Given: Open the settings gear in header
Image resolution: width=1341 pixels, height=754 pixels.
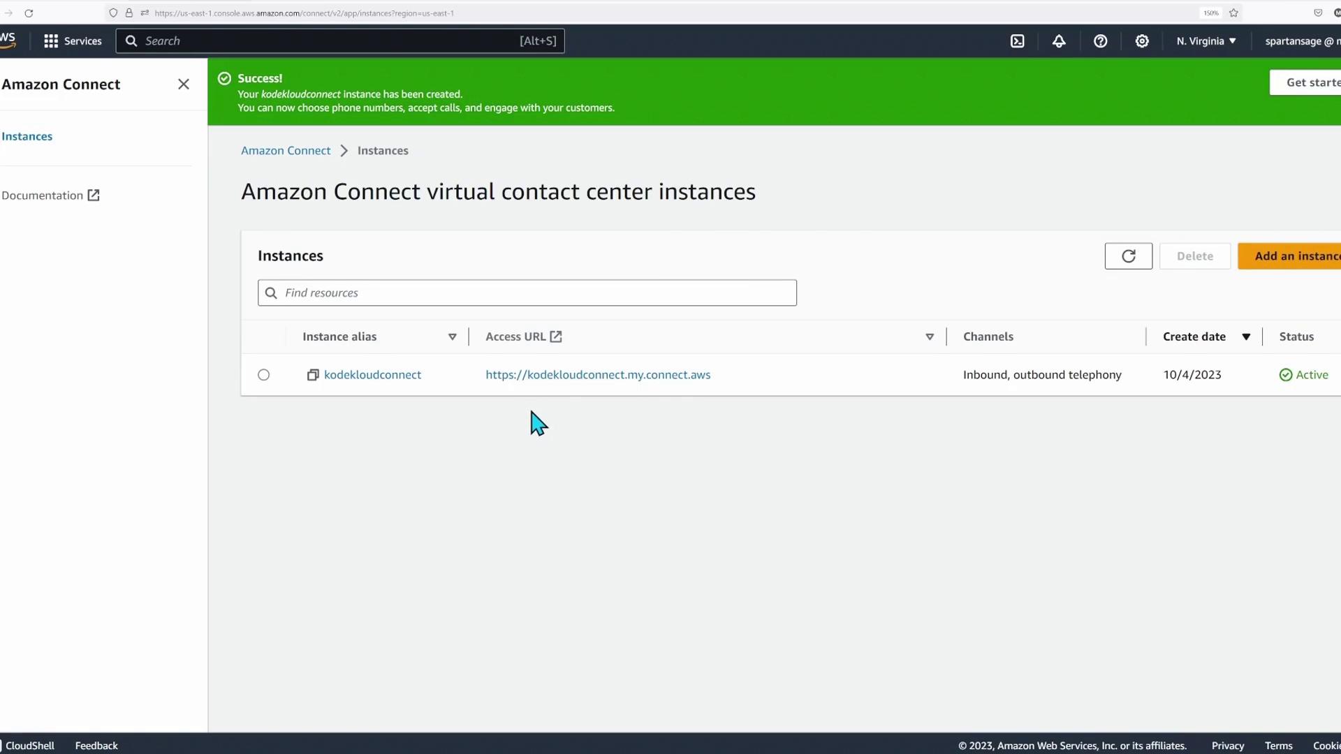Looking at the screenshot, I should (1142, 41).
